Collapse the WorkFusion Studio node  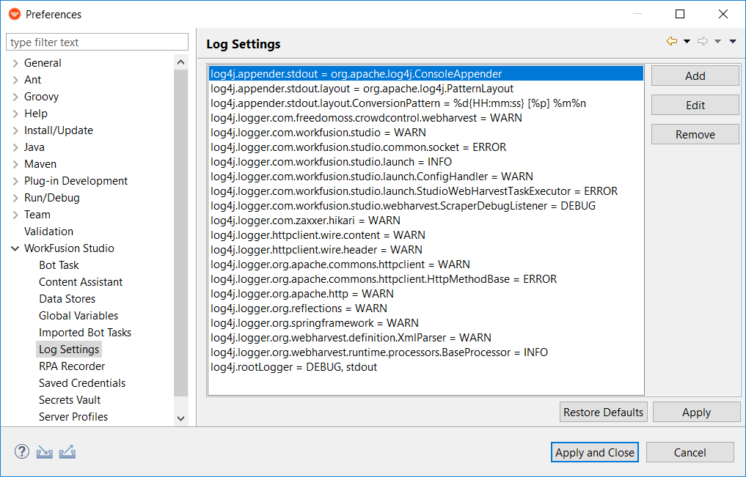click(x=15, y=248)
